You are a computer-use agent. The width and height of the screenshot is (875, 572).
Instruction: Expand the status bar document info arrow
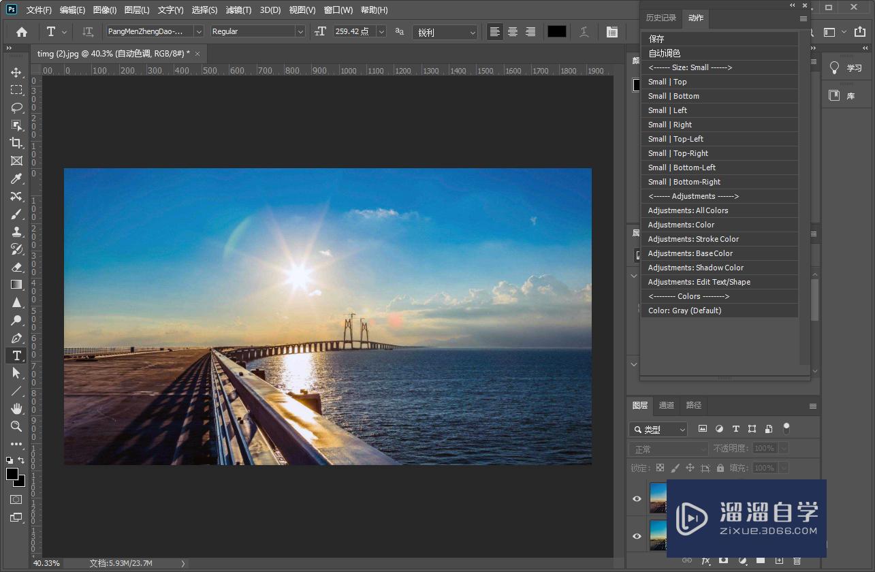tap(182, 563)
